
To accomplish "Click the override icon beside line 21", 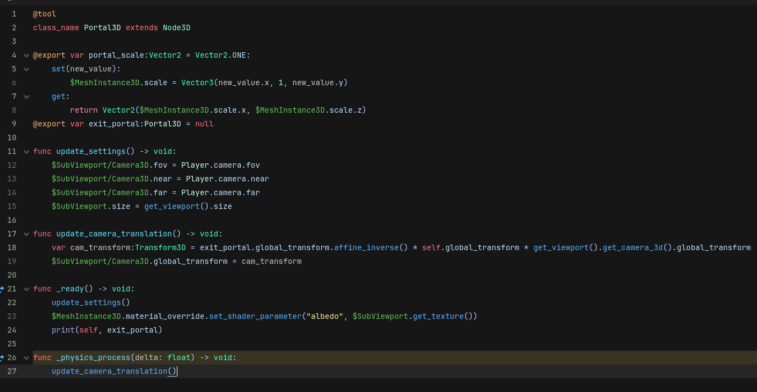I will [2, 289].
